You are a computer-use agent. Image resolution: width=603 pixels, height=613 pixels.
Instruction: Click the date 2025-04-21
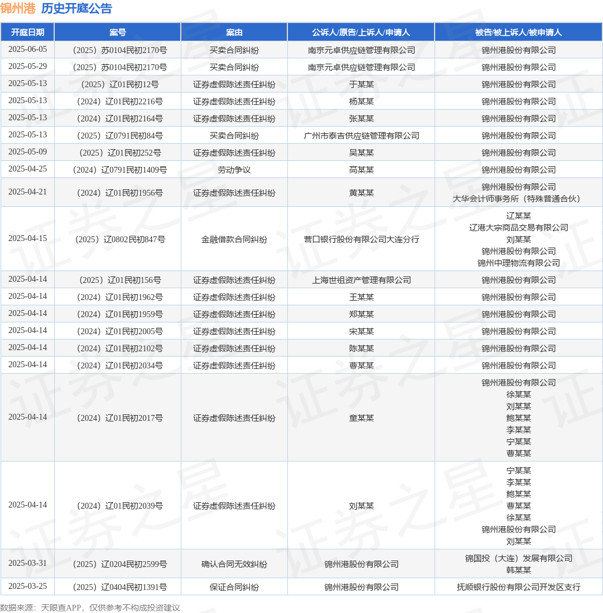27,192
